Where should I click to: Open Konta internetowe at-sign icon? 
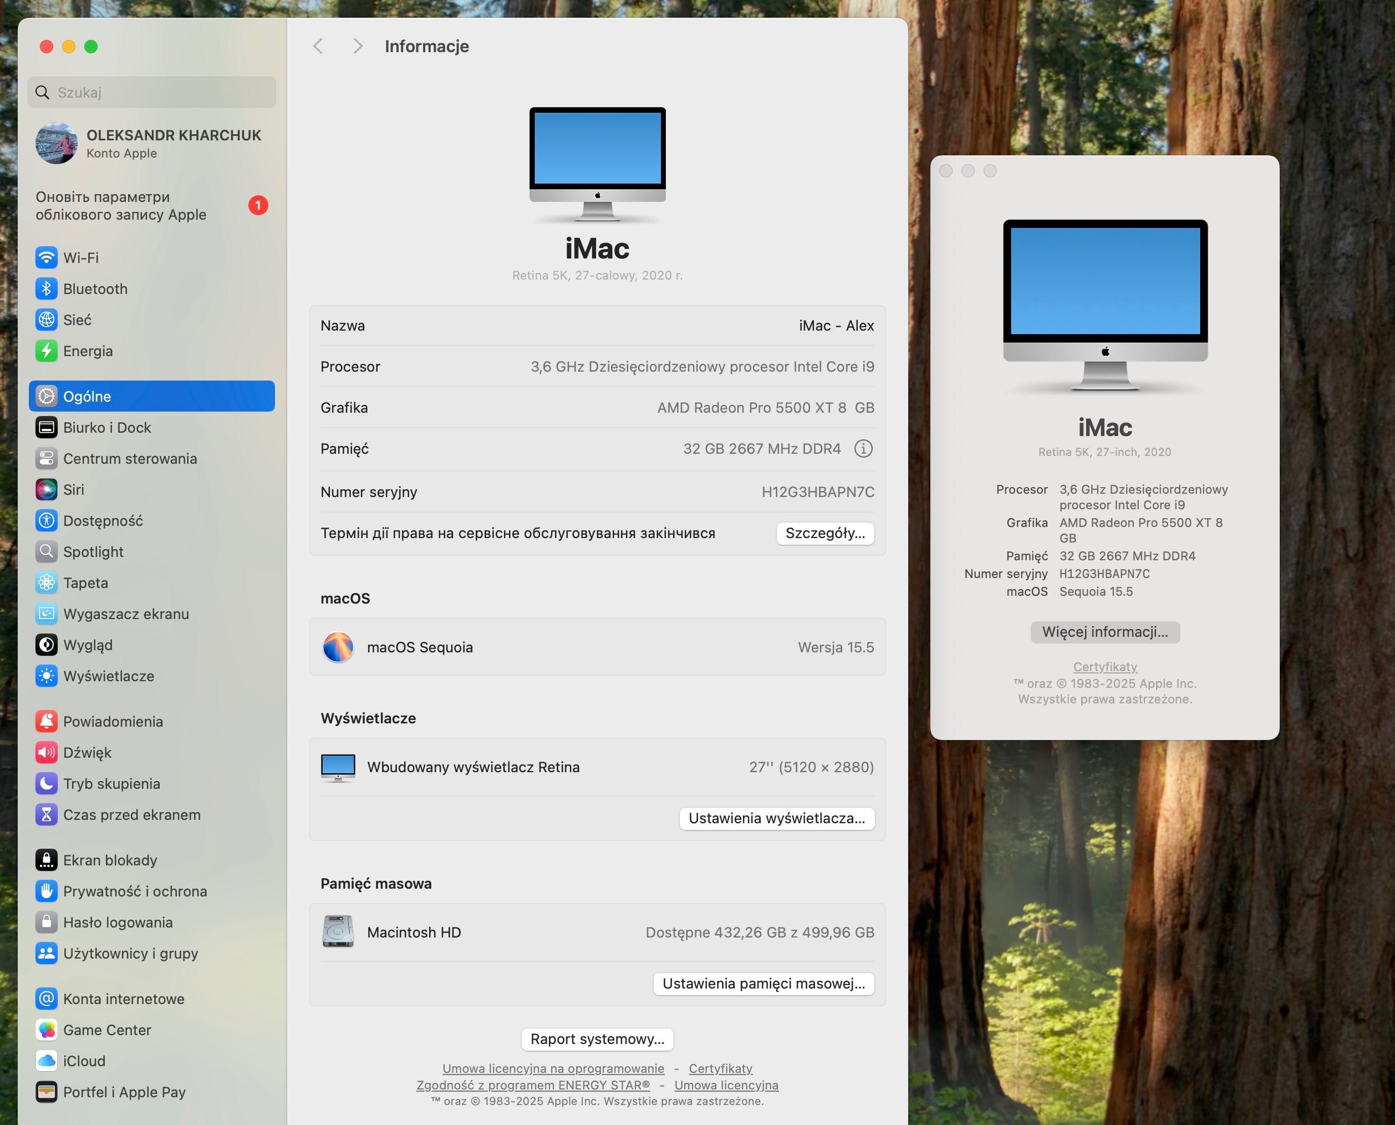click(46, 999)
